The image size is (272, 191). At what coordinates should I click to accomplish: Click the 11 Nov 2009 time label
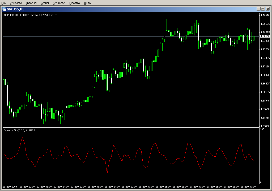tap(10, 187)
